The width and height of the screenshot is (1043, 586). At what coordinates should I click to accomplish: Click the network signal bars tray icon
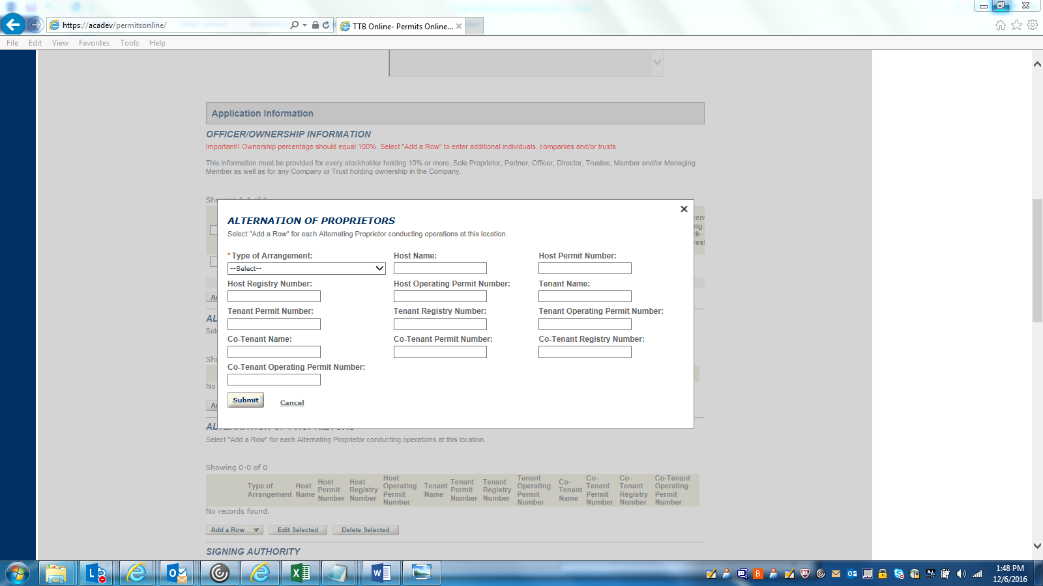(977, 574)
